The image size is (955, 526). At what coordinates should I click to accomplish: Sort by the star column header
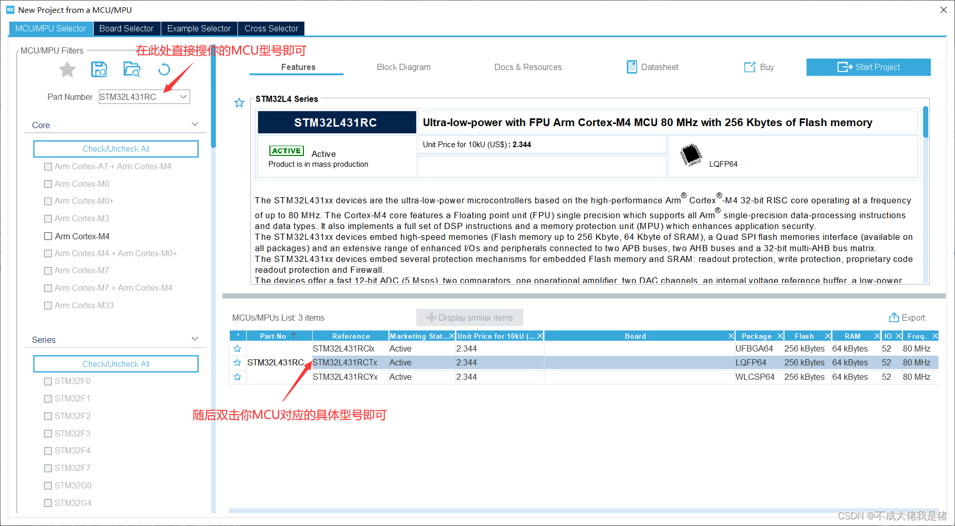coord(237,336)
